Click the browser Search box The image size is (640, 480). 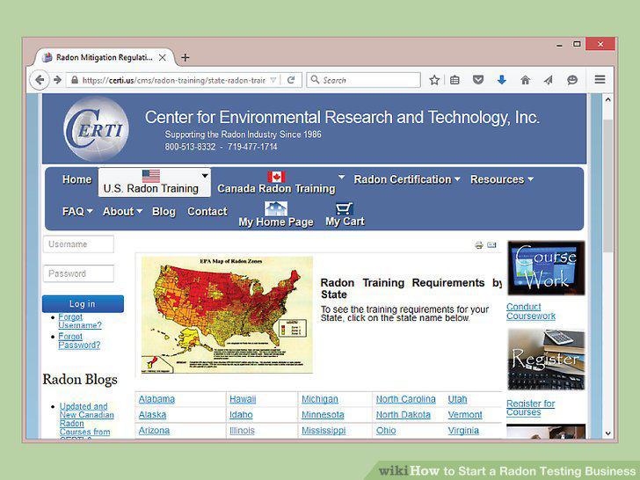(x=363, y=80)
